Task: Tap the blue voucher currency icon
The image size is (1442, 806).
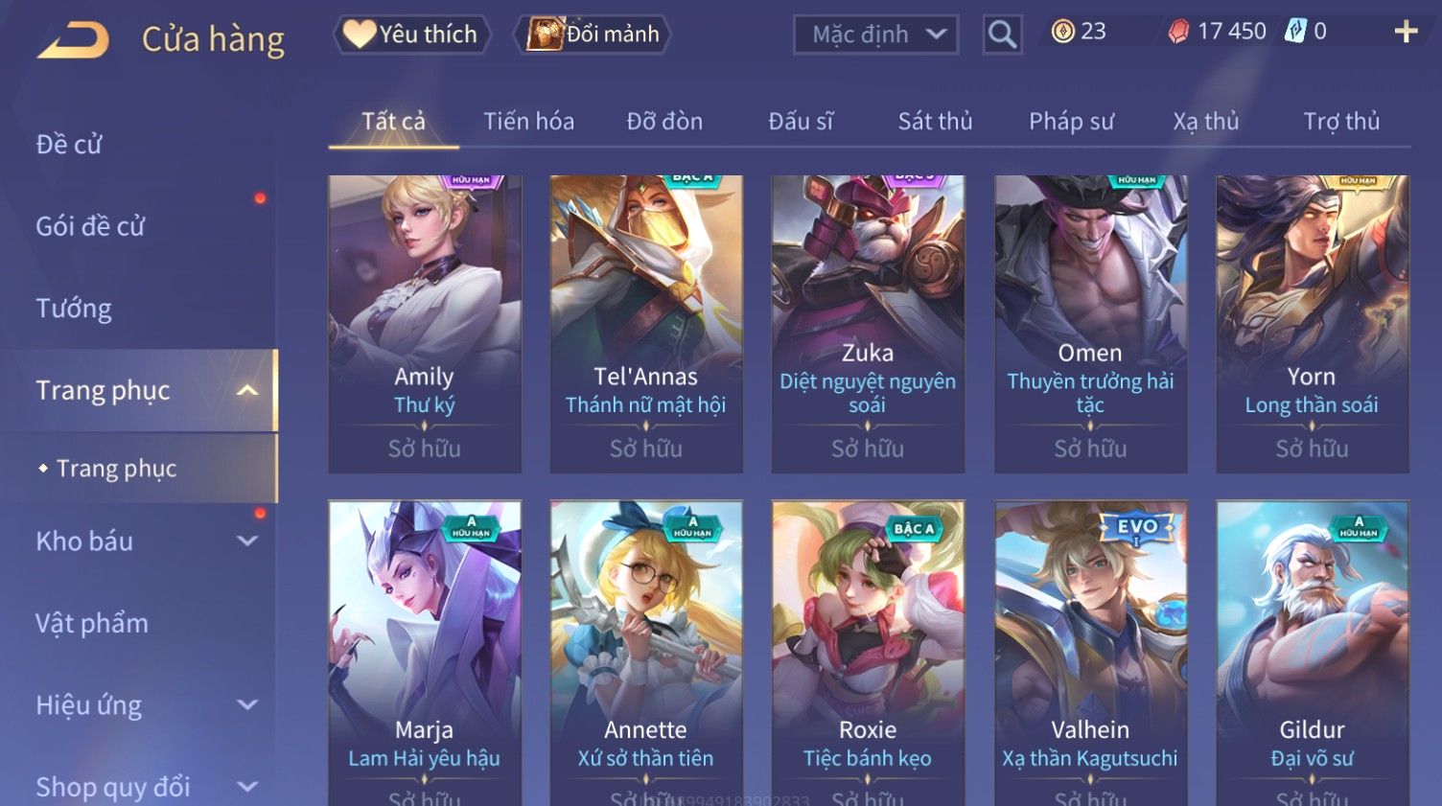Action: point(1295,31)
